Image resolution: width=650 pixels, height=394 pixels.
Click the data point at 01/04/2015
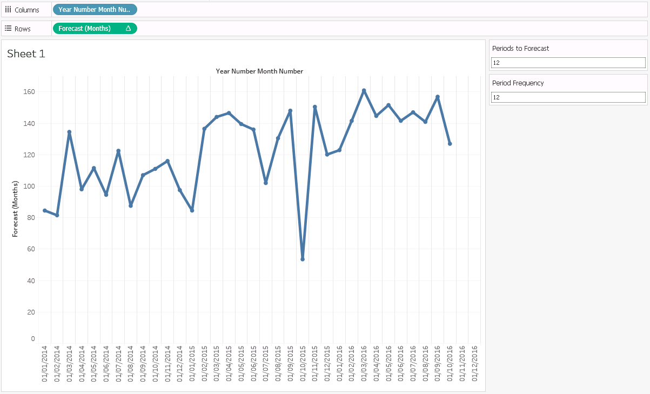[x=229, y=113]
